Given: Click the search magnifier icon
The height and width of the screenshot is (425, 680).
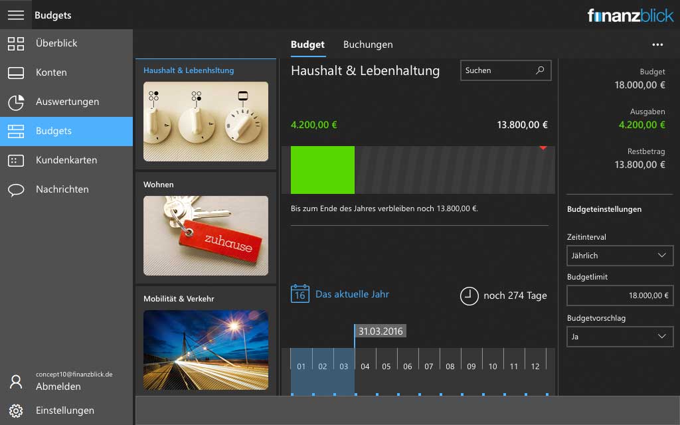Looking at the screenshot, I should click(540, 70).
